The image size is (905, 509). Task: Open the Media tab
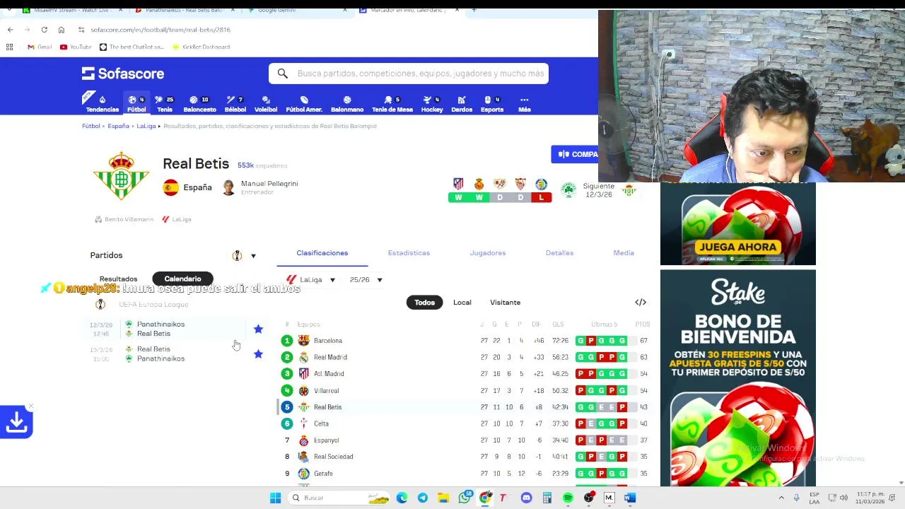pyautogui.click(x=624, y=252)
